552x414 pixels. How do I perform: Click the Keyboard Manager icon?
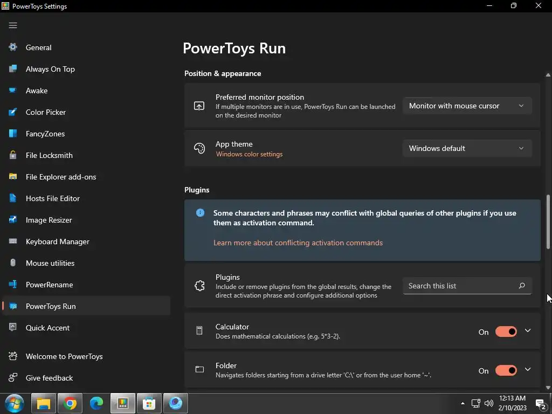tap(13, 241)
